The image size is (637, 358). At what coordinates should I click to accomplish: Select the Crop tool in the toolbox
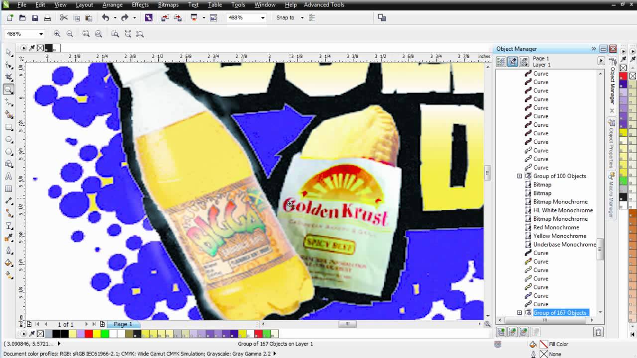click(9, 77)
